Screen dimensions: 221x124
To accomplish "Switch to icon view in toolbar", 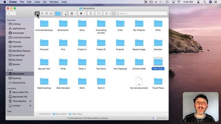I will tap(37, 13).
